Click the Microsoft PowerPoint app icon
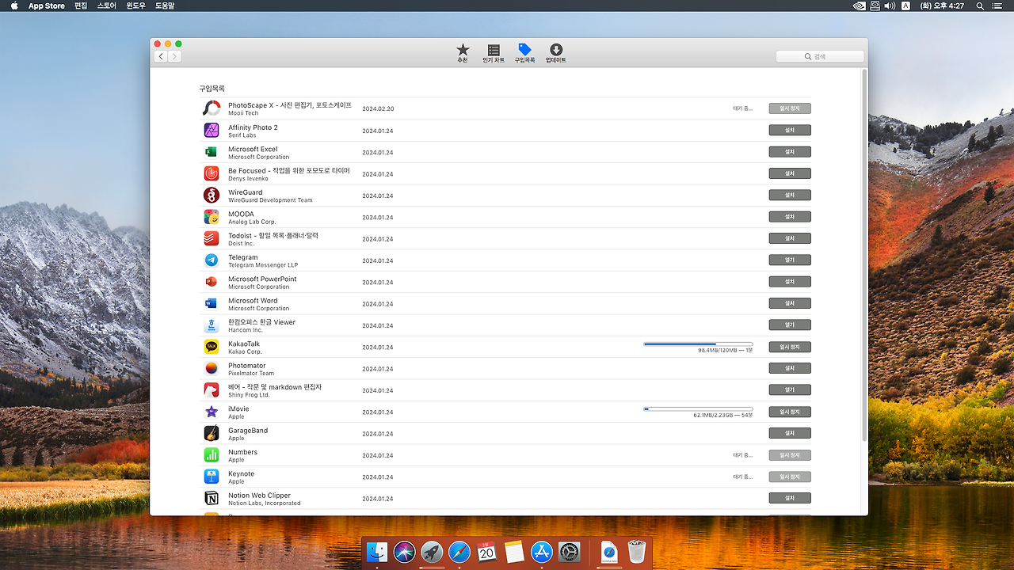The image size is (1014, 570). tap(212, 282)
